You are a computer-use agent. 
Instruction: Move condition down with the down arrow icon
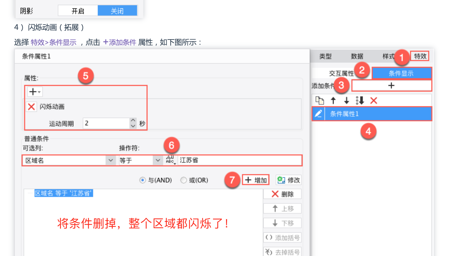point(346,101)
